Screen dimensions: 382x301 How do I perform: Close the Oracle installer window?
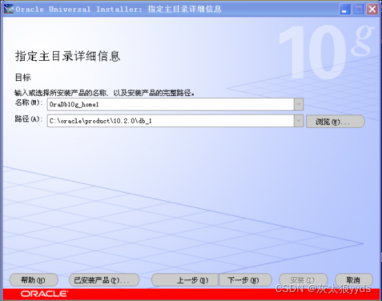(x=372, y=9)
